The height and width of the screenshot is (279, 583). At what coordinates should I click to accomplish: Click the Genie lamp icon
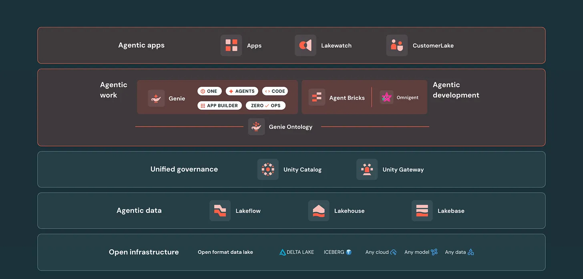(156, 98)
